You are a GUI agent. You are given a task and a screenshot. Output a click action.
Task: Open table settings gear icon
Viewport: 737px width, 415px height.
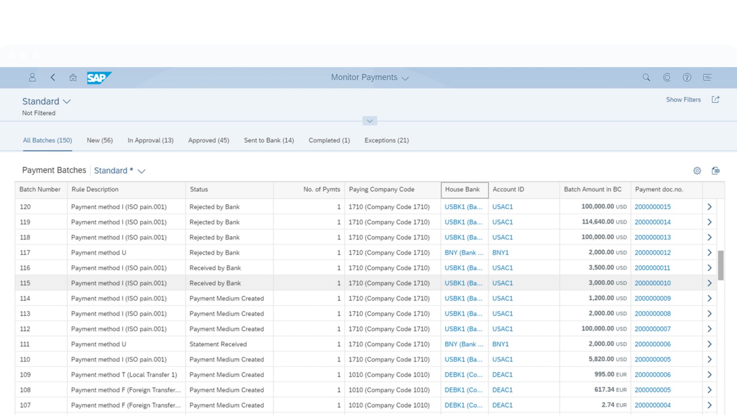(697, 171)
